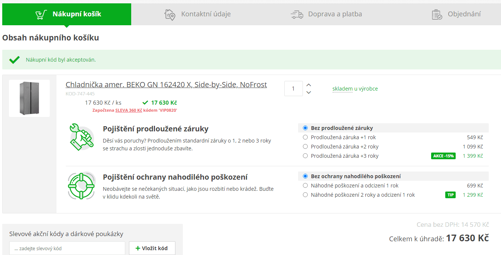Go to the Kontaktní údaje step
The width and height of the screenshot is (501, 255).
pyautogui.click(x=198, y=14)
